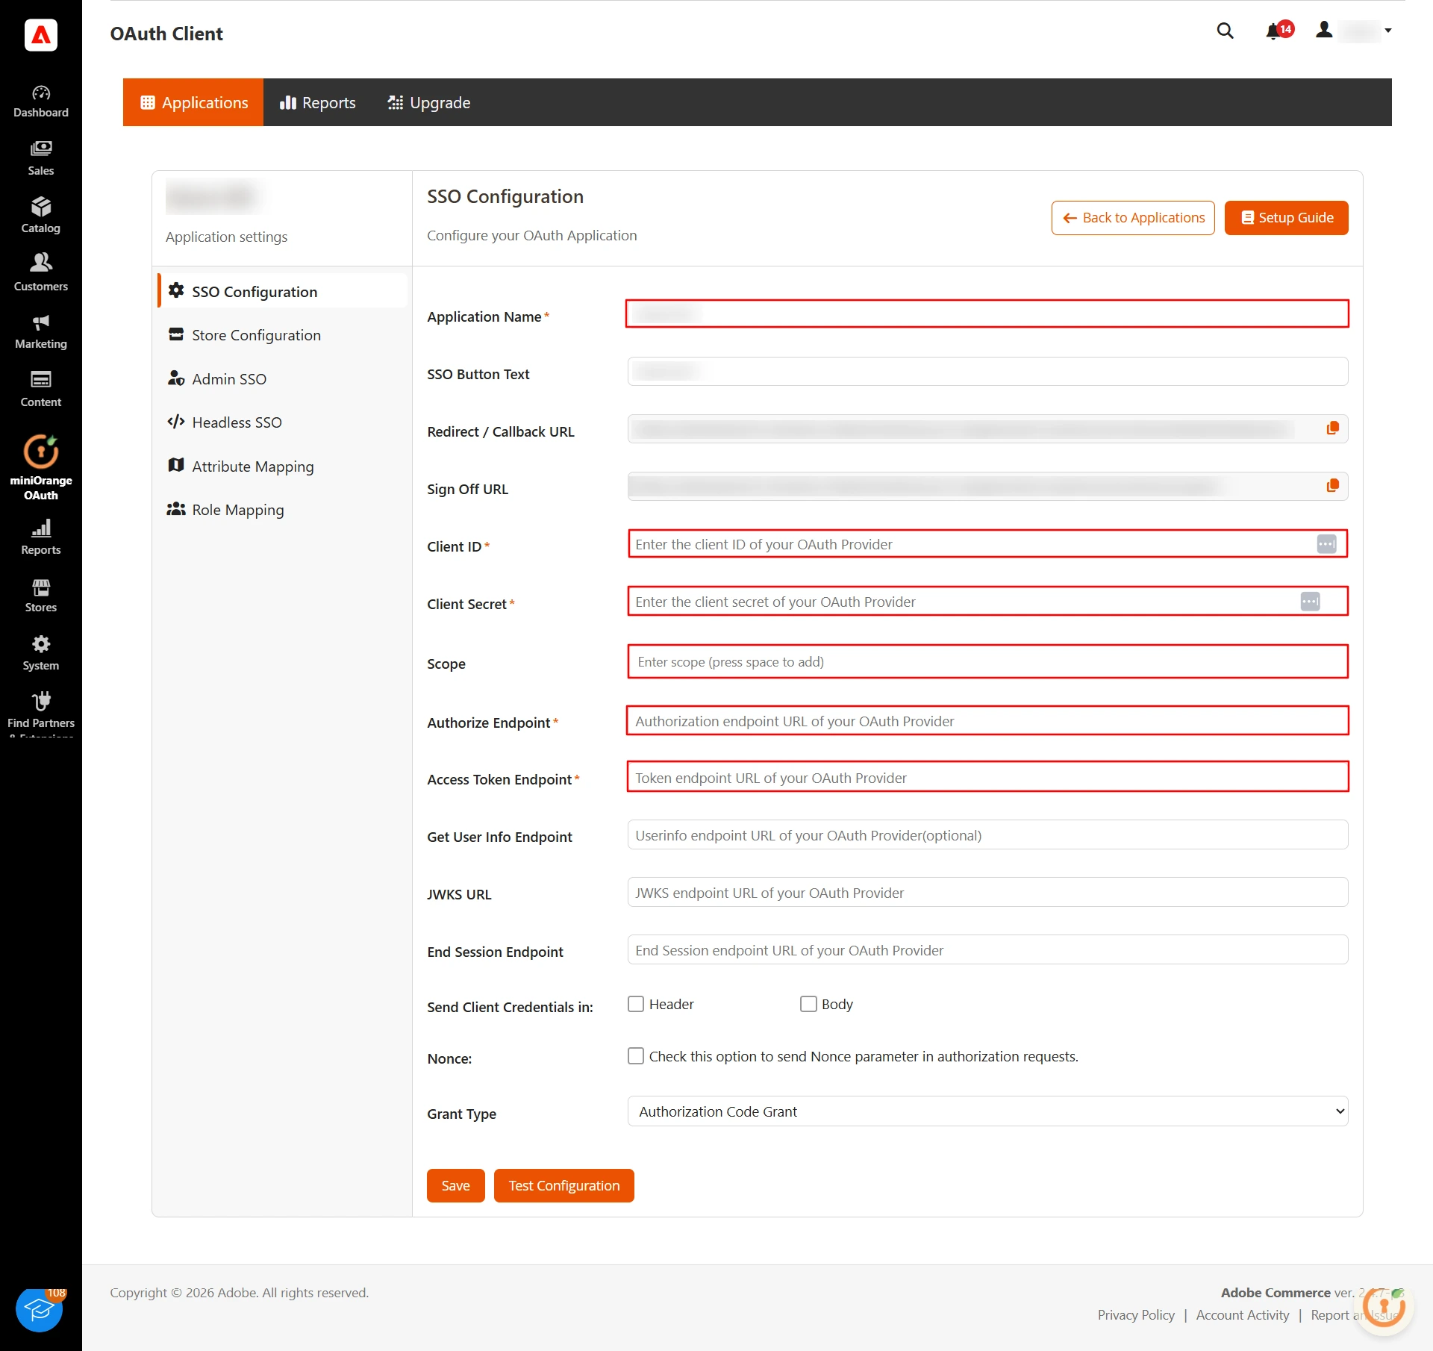Focus the Application Name field
The image size is (1433, 1351).
click(987, 313)
